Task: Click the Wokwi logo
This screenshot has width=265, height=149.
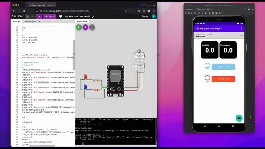Action: 18,16
